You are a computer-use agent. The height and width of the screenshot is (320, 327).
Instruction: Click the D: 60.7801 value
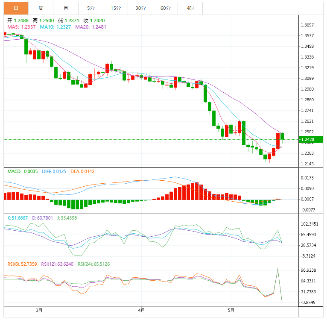point(42,218)
